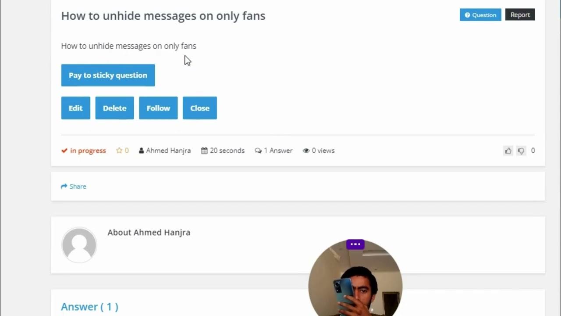The height and width of the screenshot is (316, 561).
Task: Click the favorite star icon
Action: pyautogui.click(x=119, y=151)
